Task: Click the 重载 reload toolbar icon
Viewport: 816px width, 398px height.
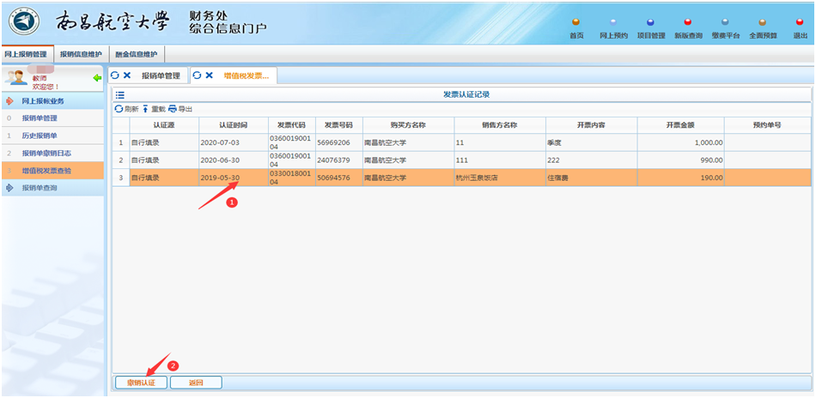Action: 146,109
